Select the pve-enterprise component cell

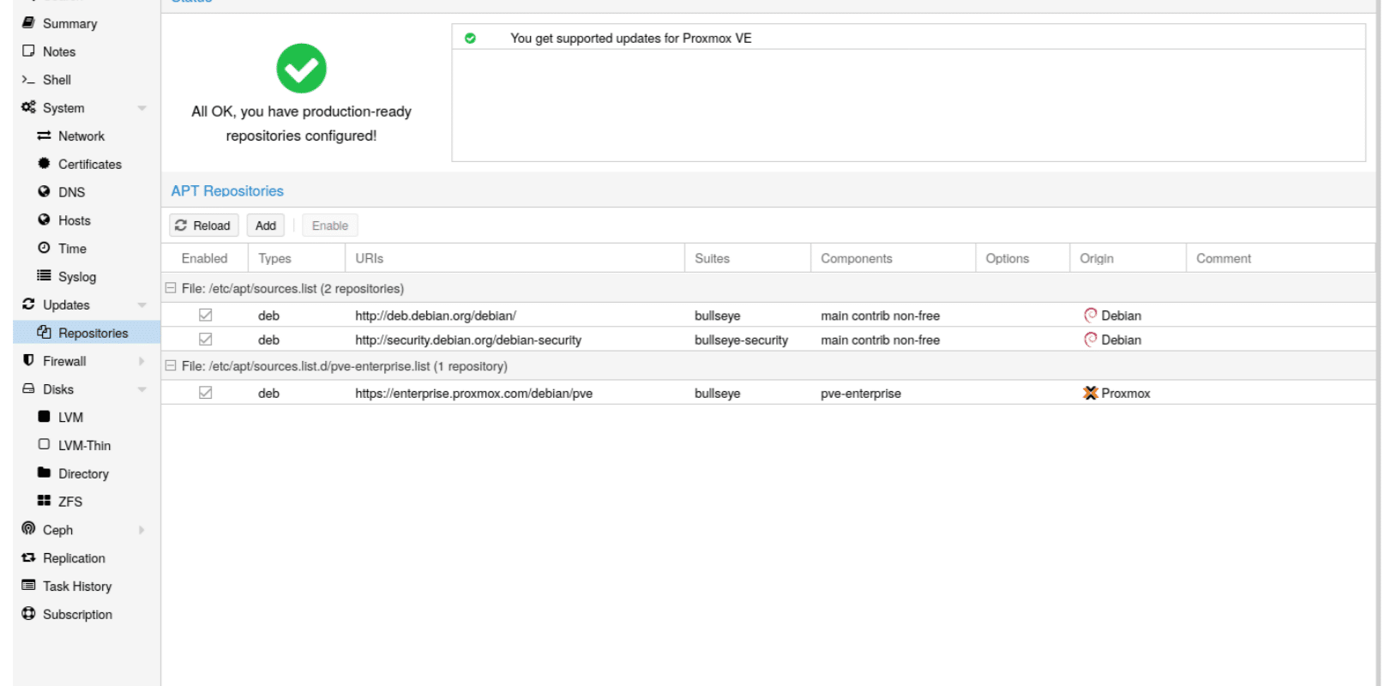click(x=861, y=394)
